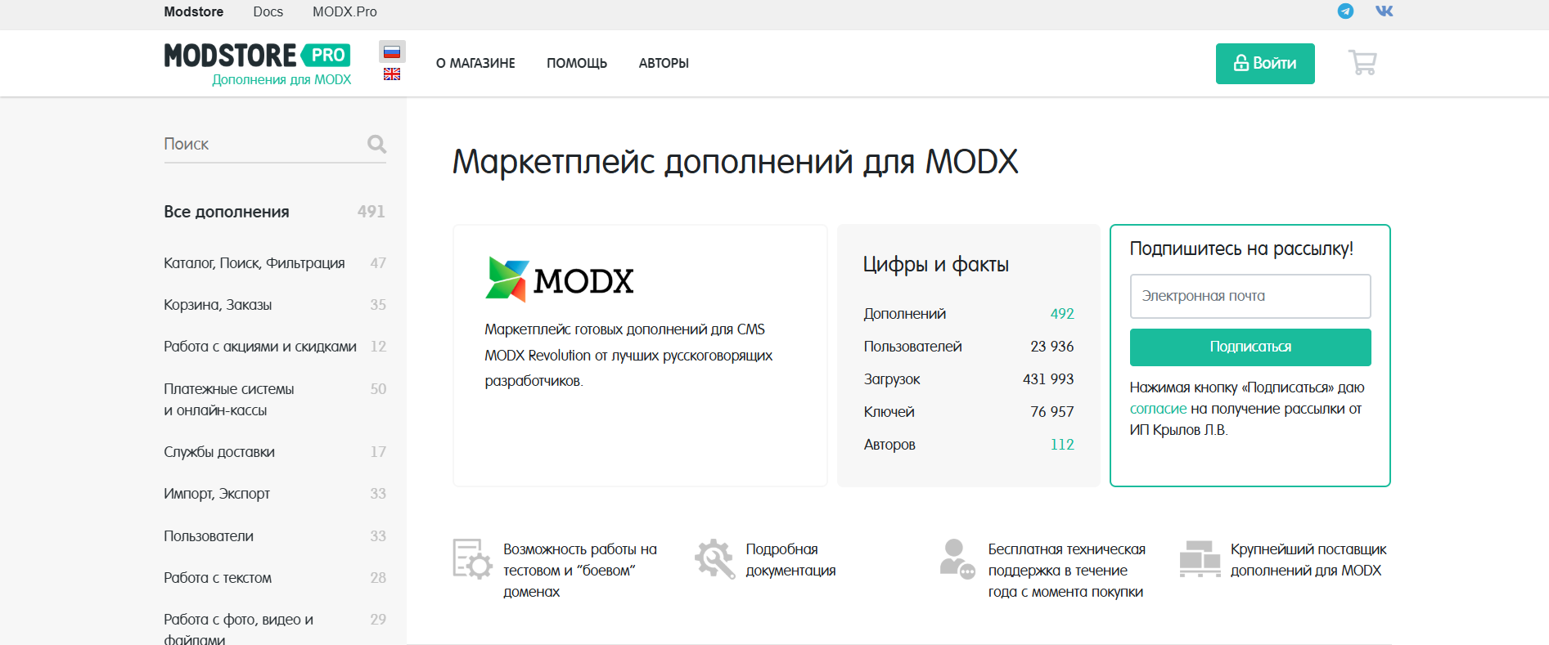The image size is (1549, 645).
Task: Click Крупнейший поставщик дополнений для MODX text
Action: point(1308,560)
